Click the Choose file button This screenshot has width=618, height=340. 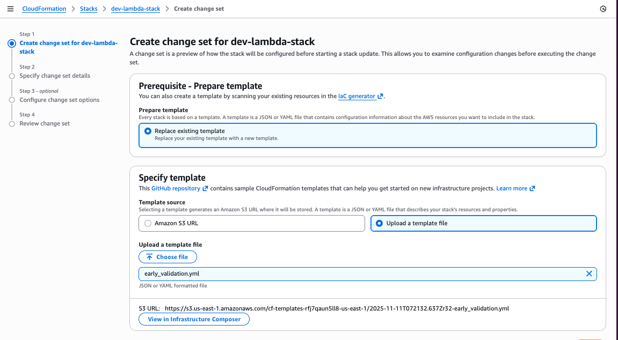pos(168,256)
